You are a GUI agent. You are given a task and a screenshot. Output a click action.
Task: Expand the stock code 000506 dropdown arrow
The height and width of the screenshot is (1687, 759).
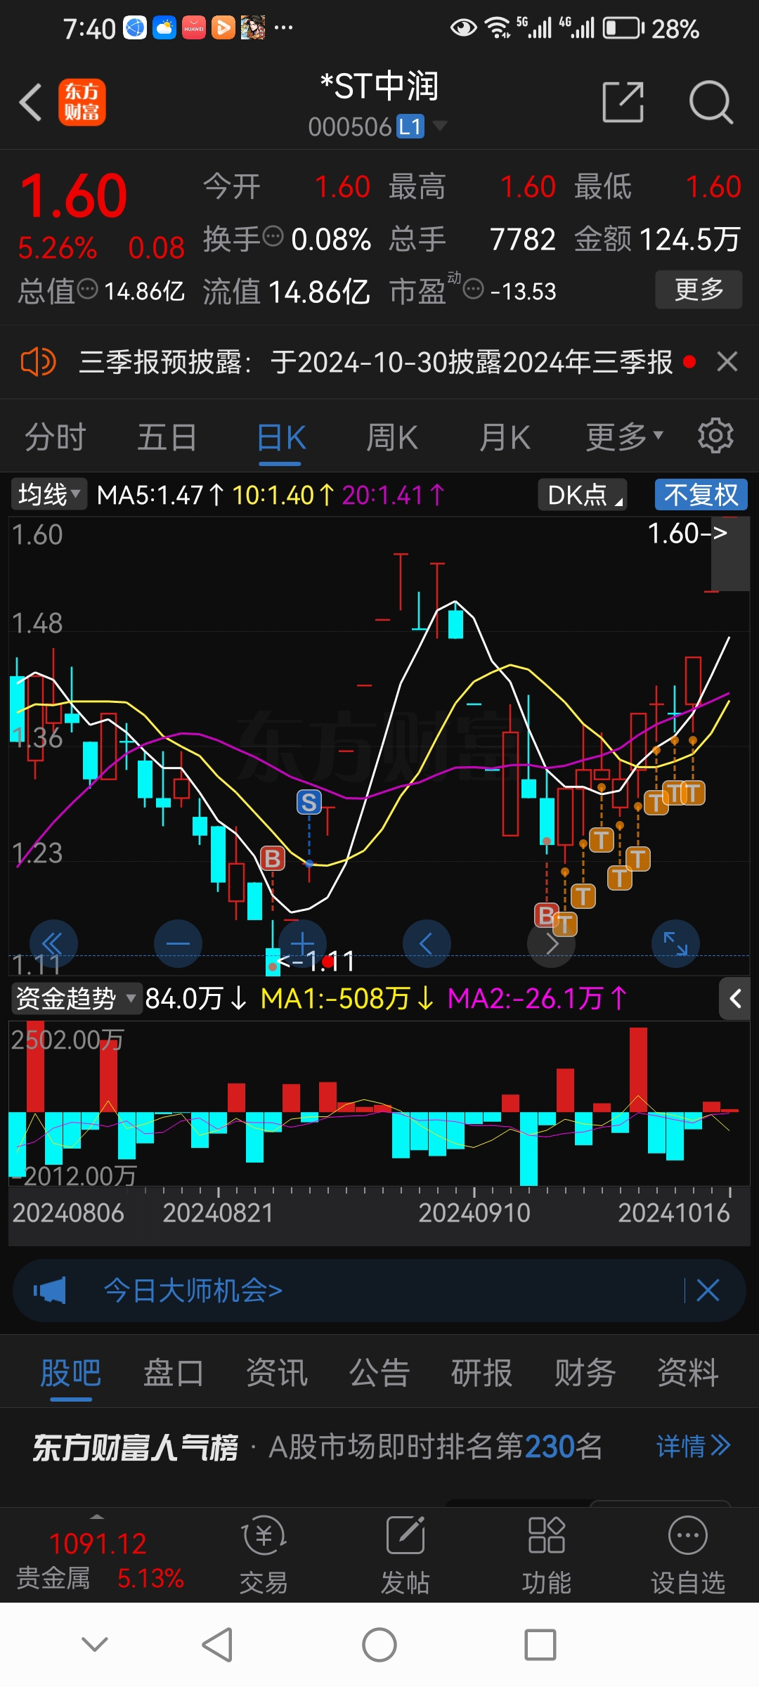click(440, 127)
